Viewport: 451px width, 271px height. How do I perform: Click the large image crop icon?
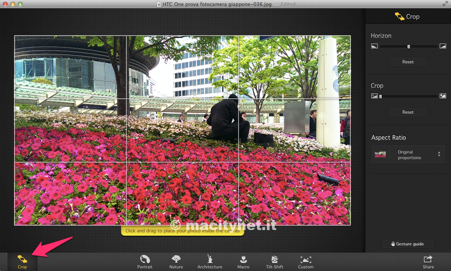click(x=442, y=96)
